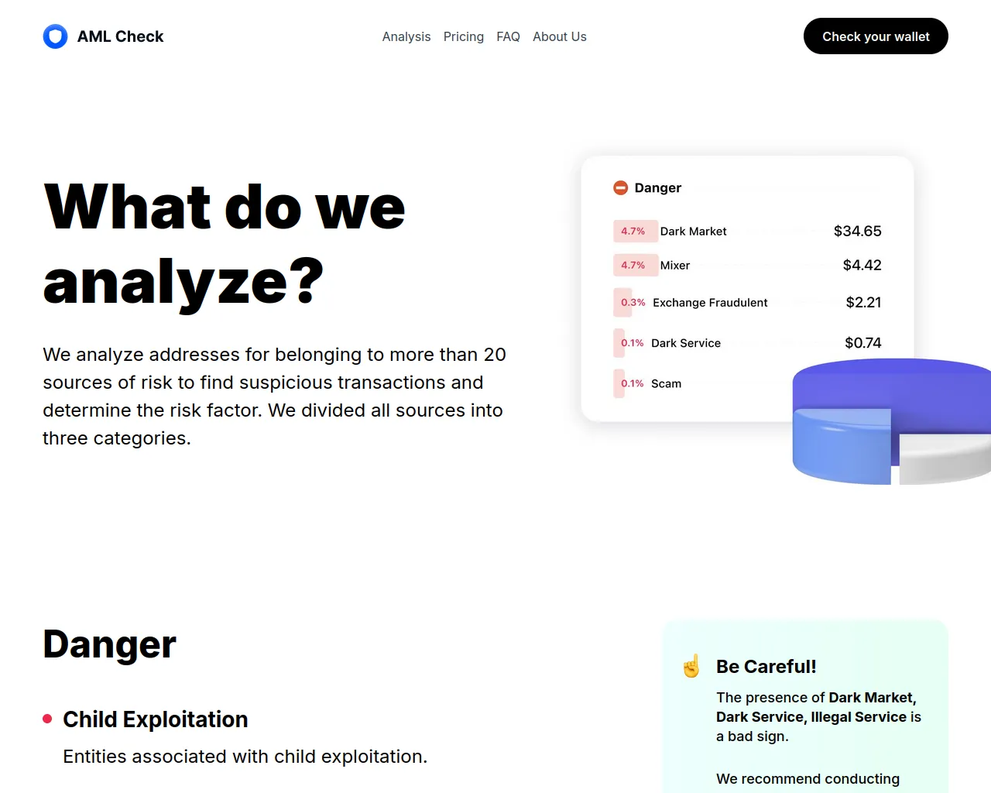
Task: Click the 4.7% badge next to Dark Market
Action: pyautogui.click(x=633, y=231)
